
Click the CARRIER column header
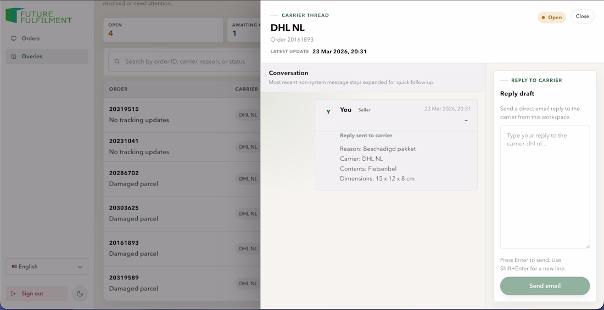[247, 89]
